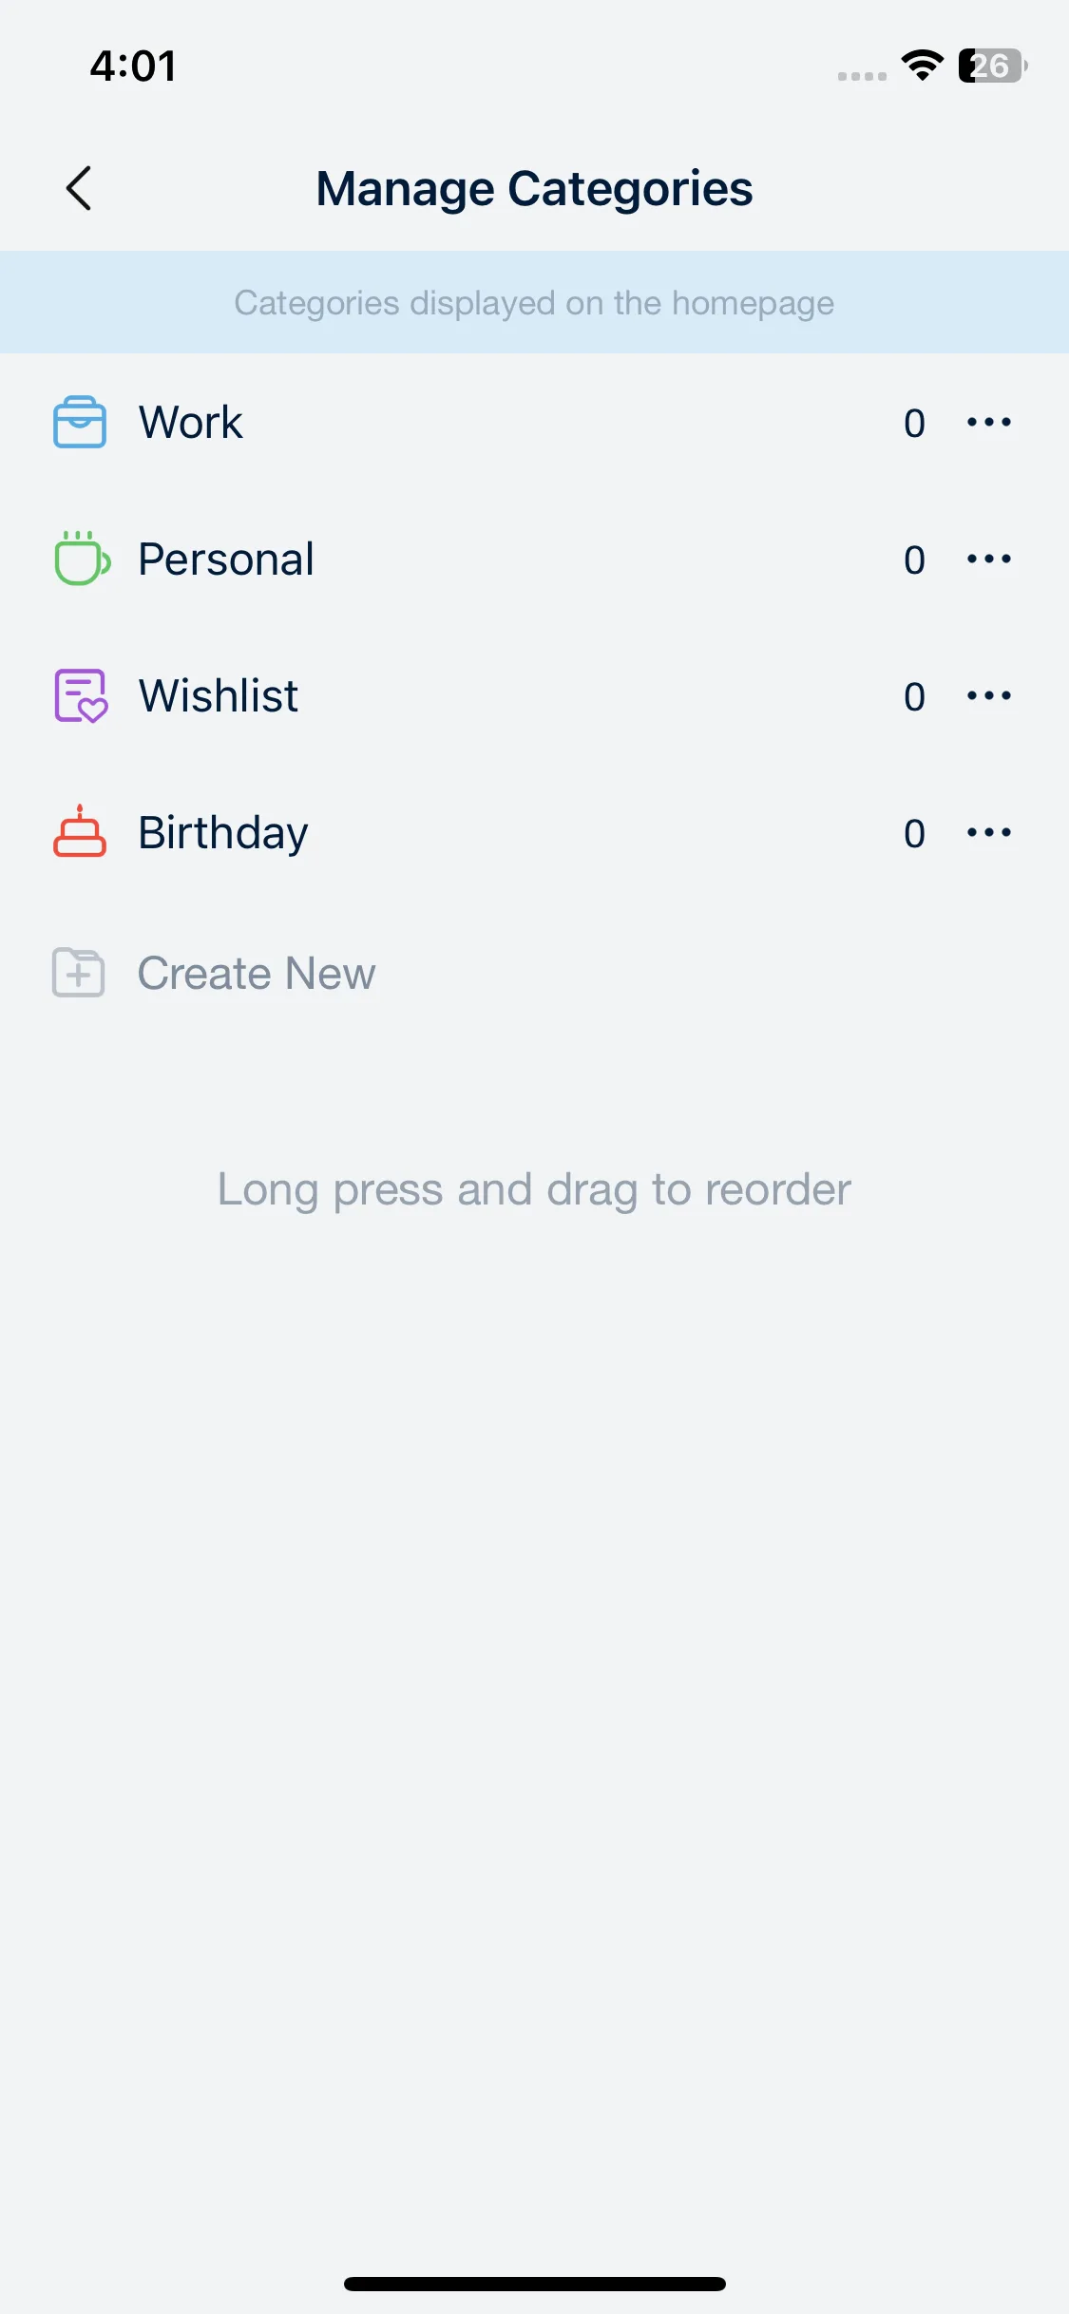Viewport: 1069px width, 2314px height.
Task: Tap the red Birthday cake icon
Action: point(80,832)
